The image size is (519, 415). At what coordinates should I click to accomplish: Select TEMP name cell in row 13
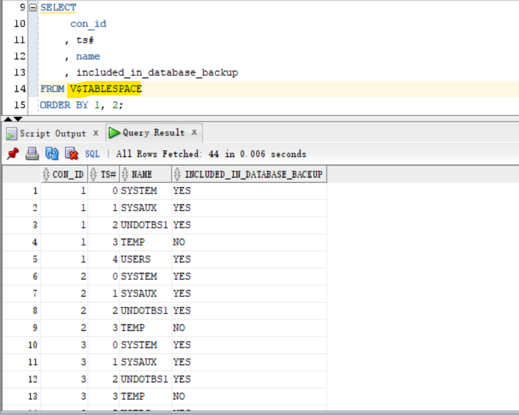tap(146, 397)
